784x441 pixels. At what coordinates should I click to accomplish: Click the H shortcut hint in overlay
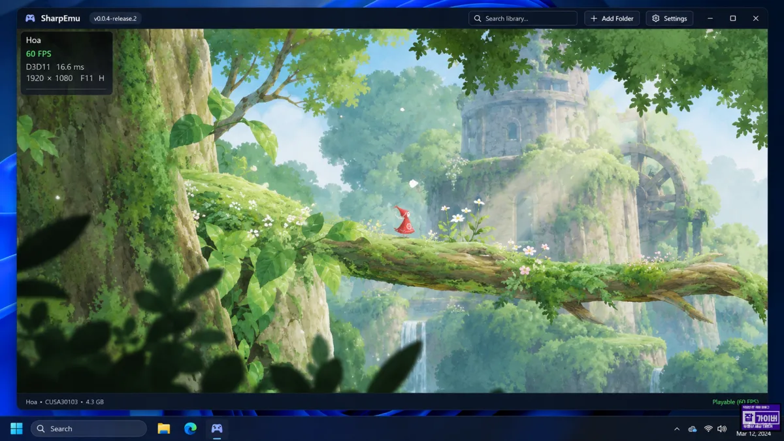101,78
